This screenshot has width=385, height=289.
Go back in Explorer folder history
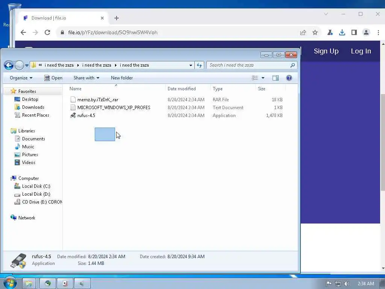point(9,65)
